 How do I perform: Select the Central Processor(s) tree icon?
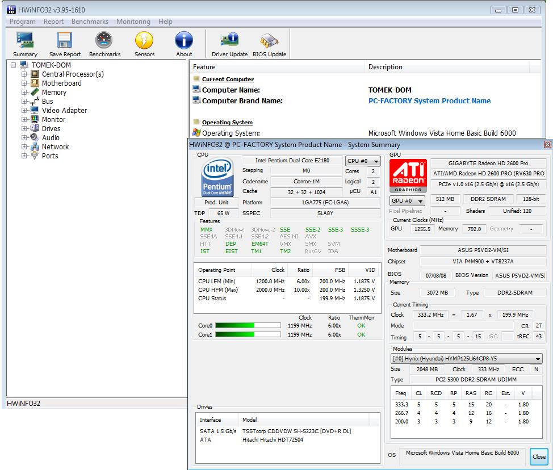(x=35, y=74)
